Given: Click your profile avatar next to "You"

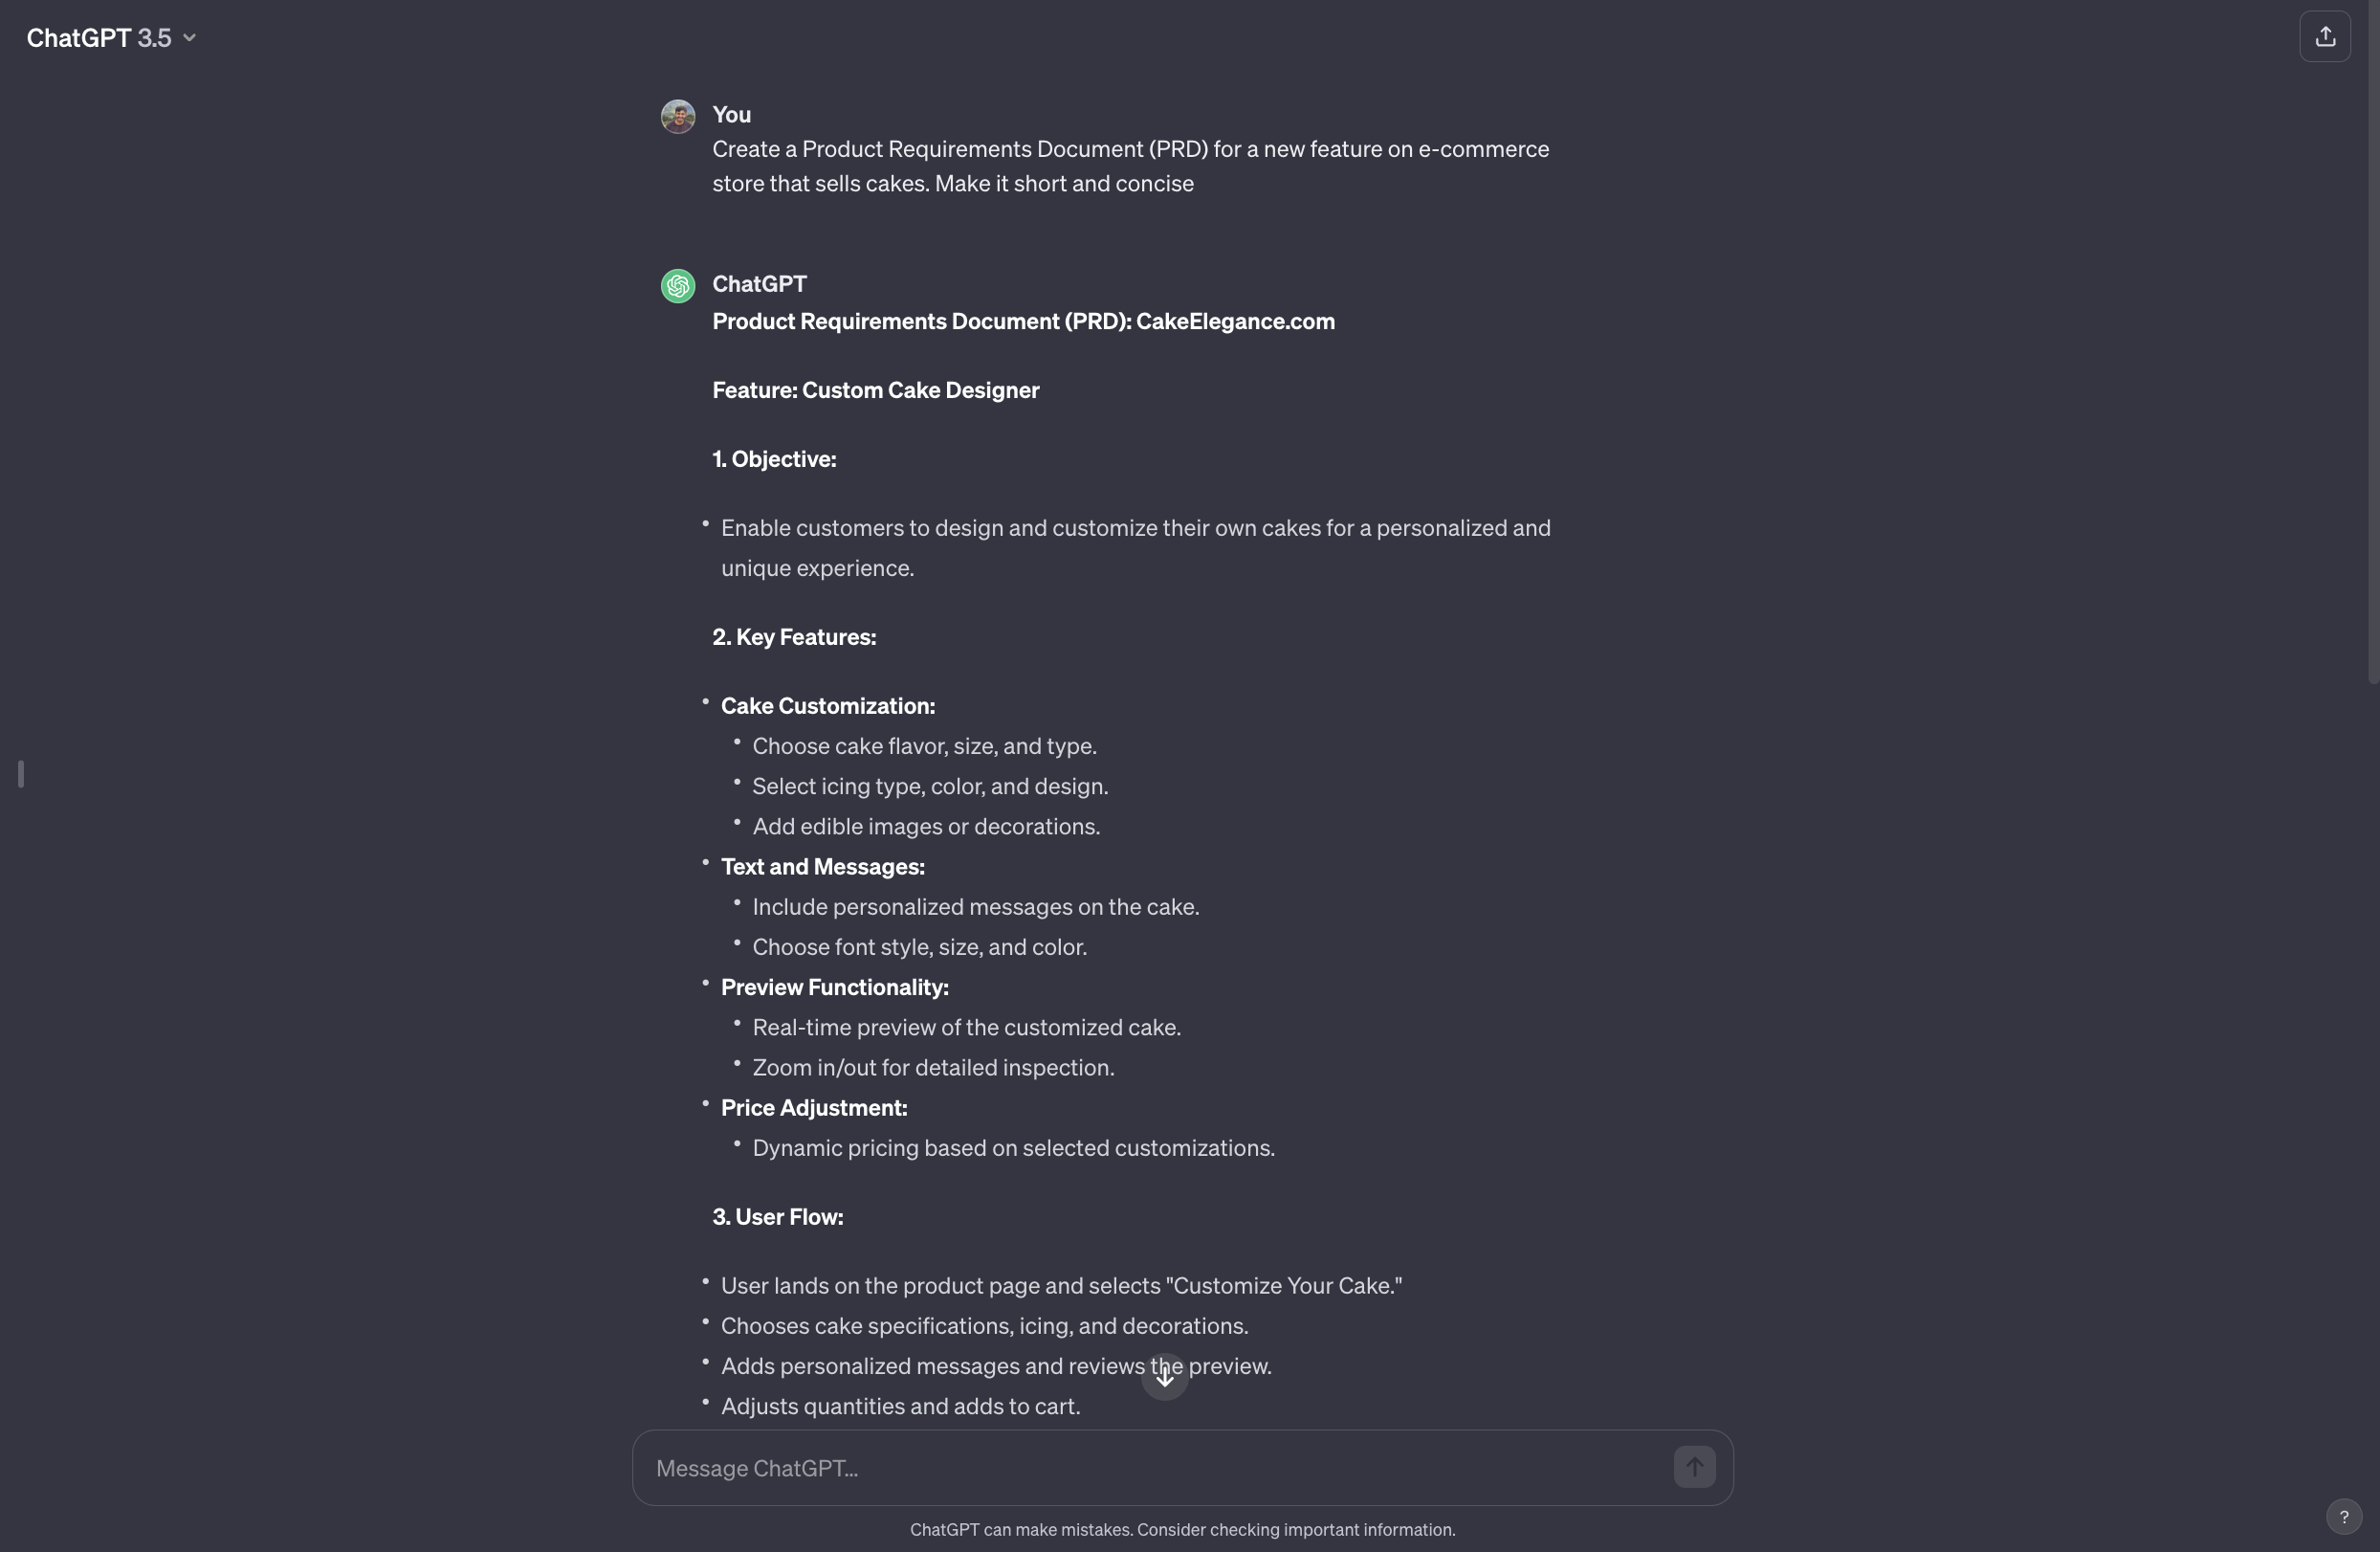Looking at the screenshot, I should (x=678, y=116).
